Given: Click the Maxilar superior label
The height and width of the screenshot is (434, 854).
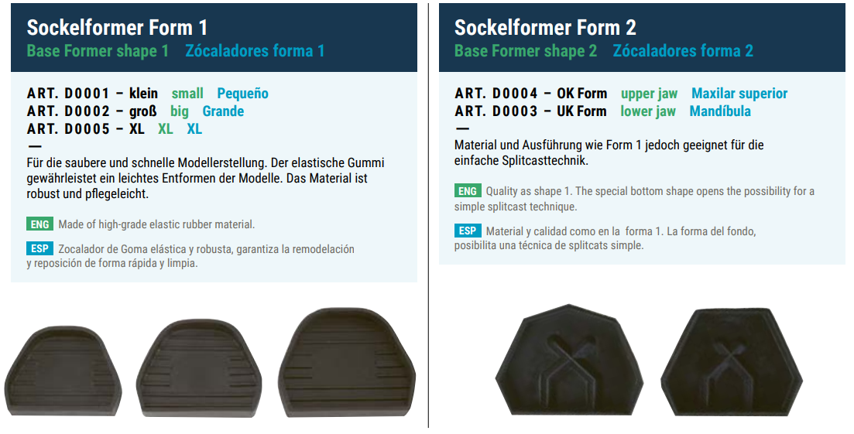Looking at the screenshot, I should 739,94.
